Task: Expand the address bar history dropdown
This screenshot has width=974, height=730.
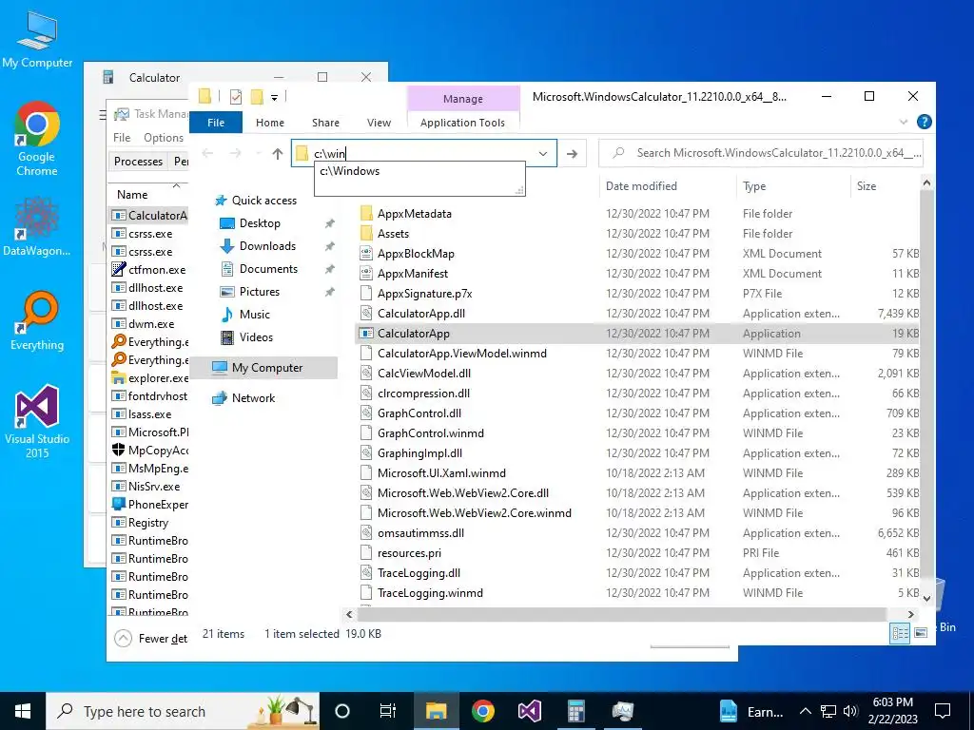Action: tap(543, 153)
